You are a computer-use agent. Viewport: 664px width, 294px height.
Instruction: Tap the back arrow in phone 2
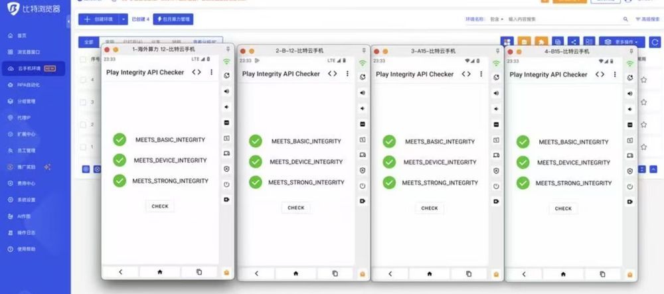[x=256, y=273]
